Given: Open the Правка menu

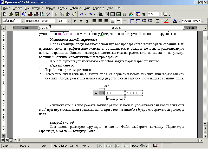Looking at the screenshot, I should 17,8.
